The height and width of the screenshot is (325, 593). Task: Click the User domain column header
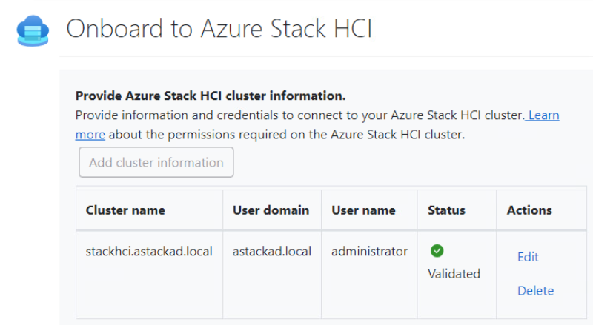tap(271, 210)
